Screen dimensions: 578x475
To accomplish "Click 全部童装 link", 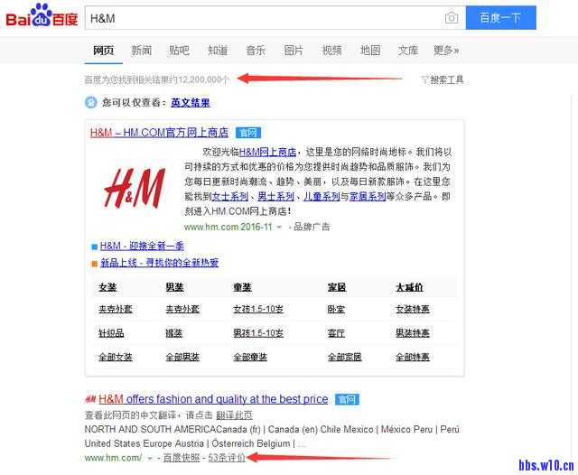I will point(250,357).
